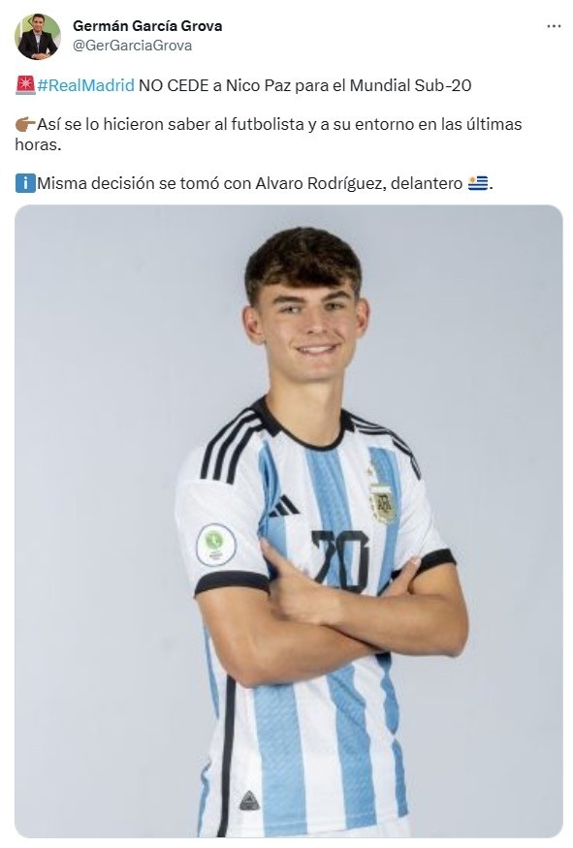
Task: Open the attached player photo
Action: (288, 520)
